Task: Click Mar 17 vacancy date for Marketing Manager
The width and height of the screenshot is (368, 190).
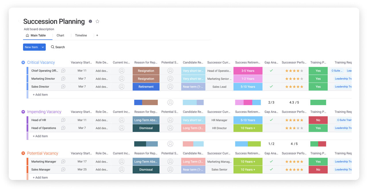Action: 82,162
